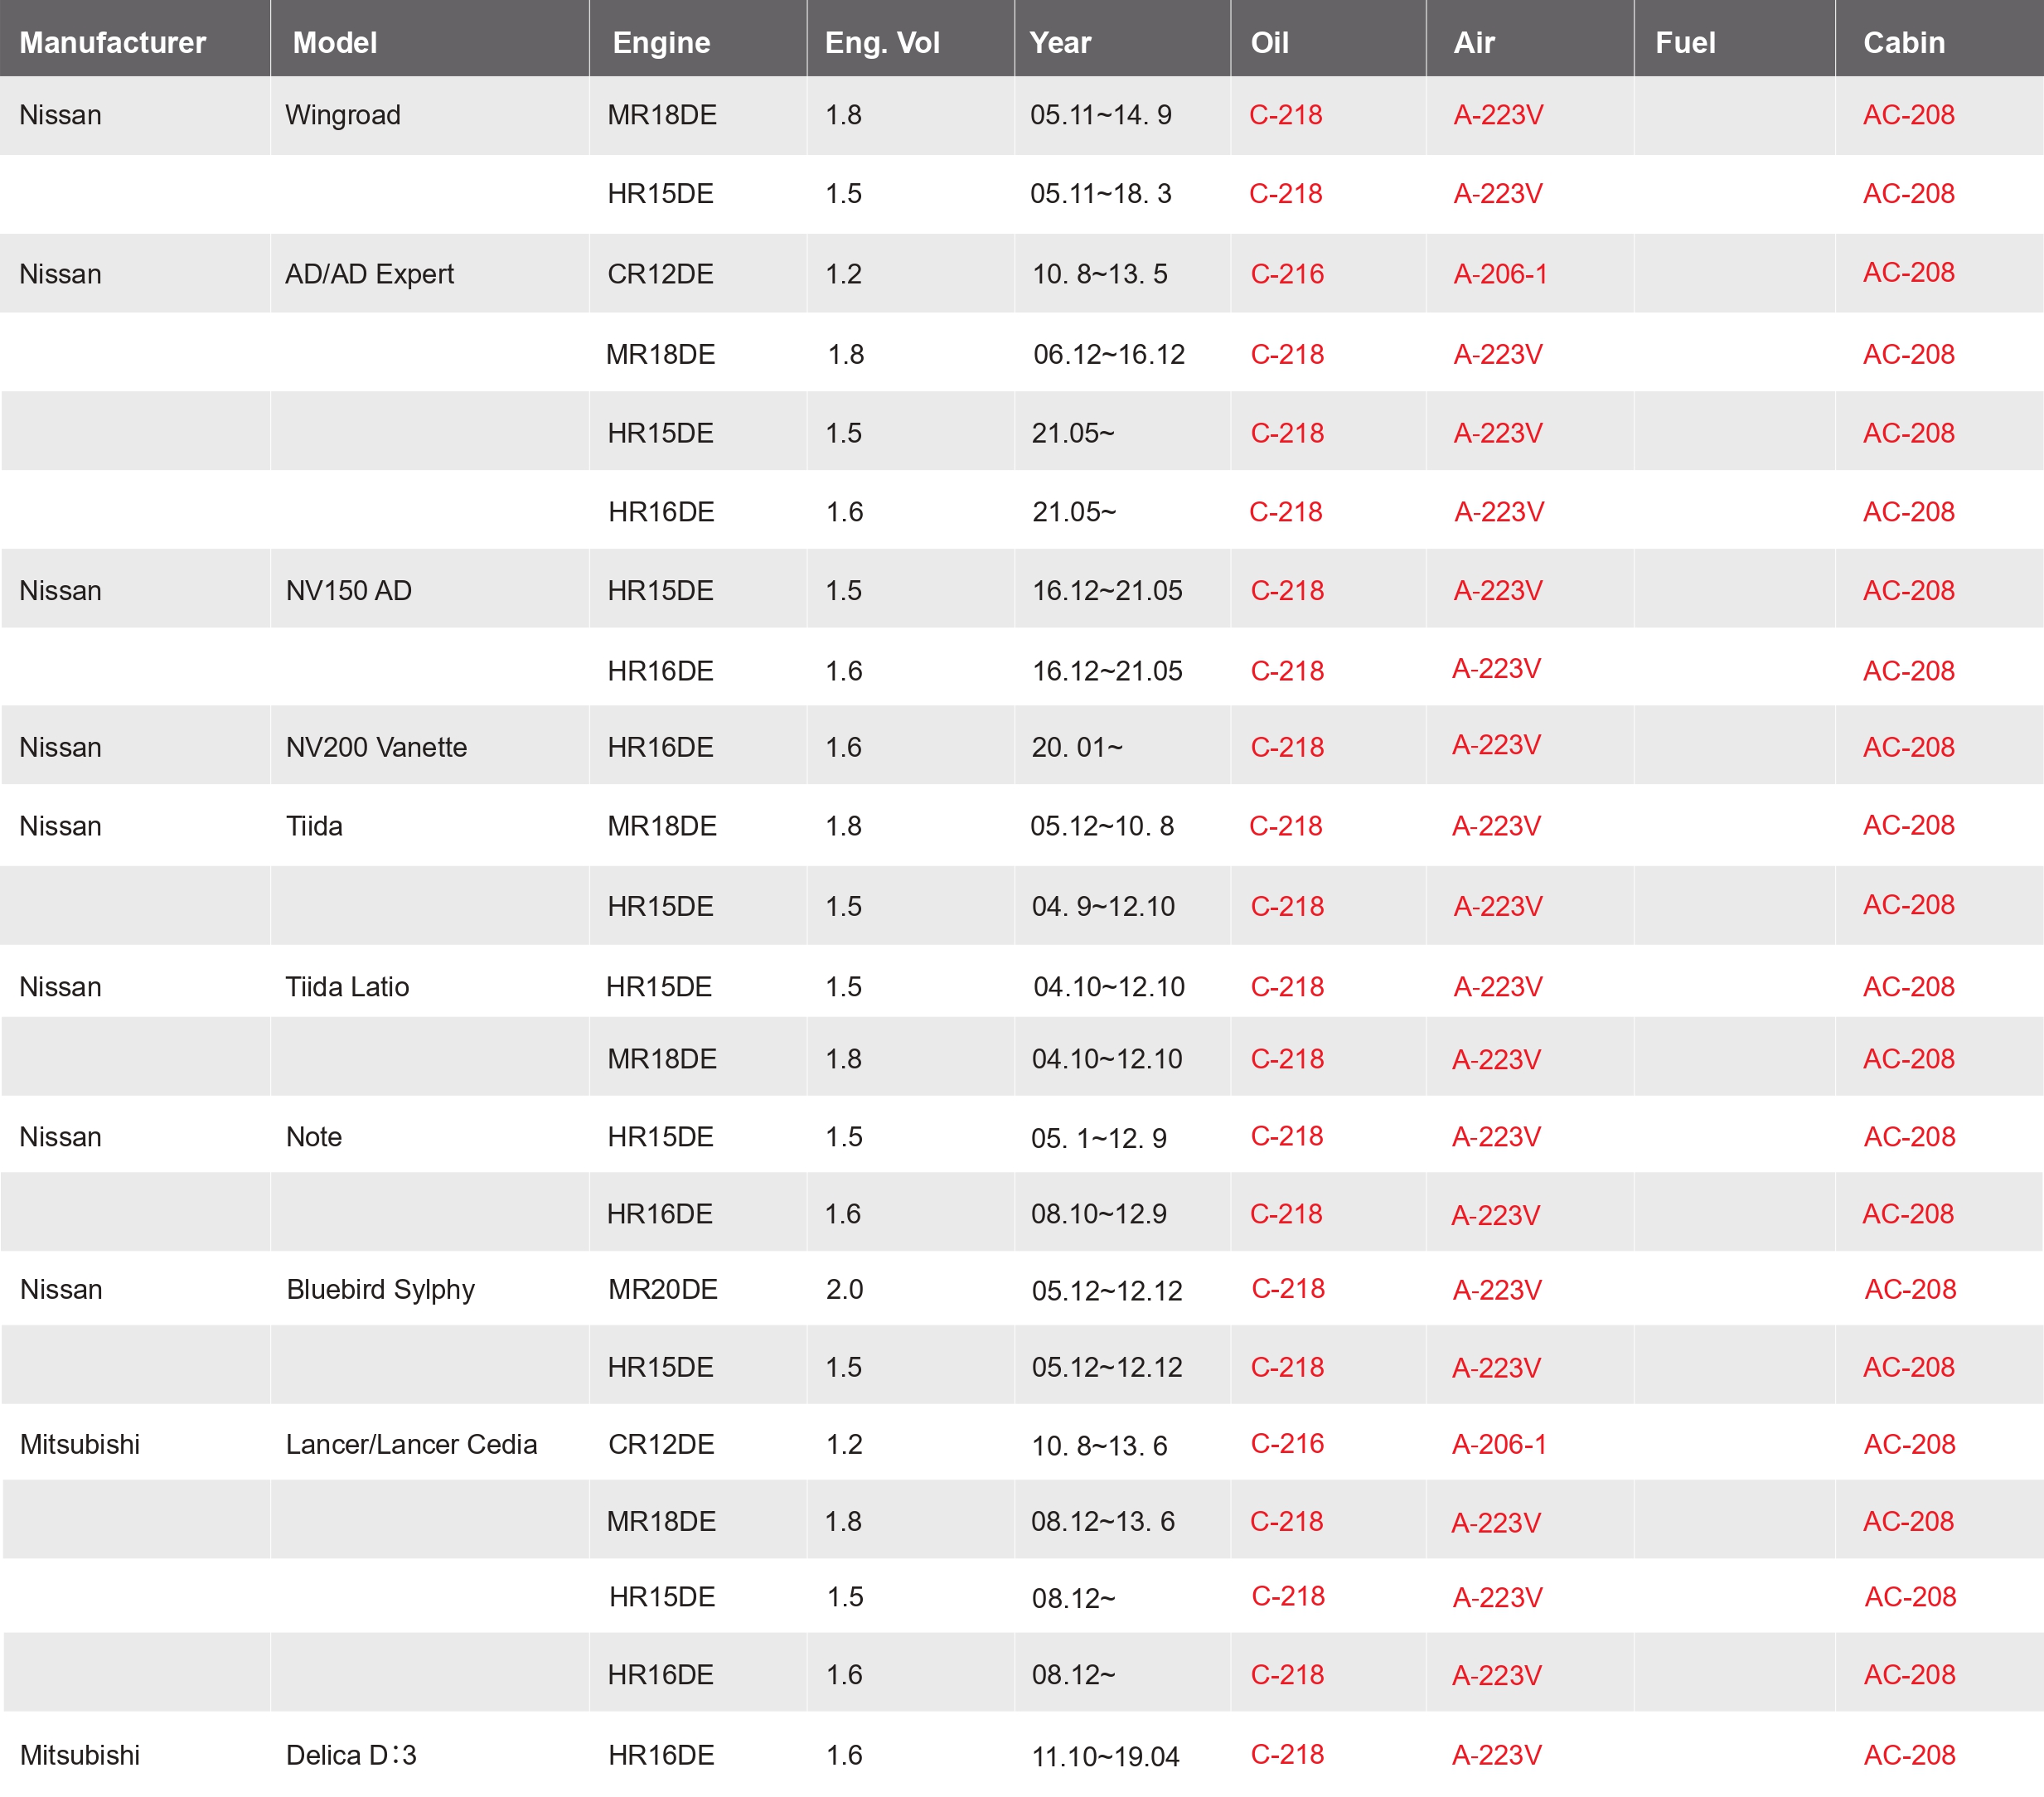Click A-223V in the NV200 Vanette row
Viewport: 2044px width, 1797px height.
[1496, 745]
